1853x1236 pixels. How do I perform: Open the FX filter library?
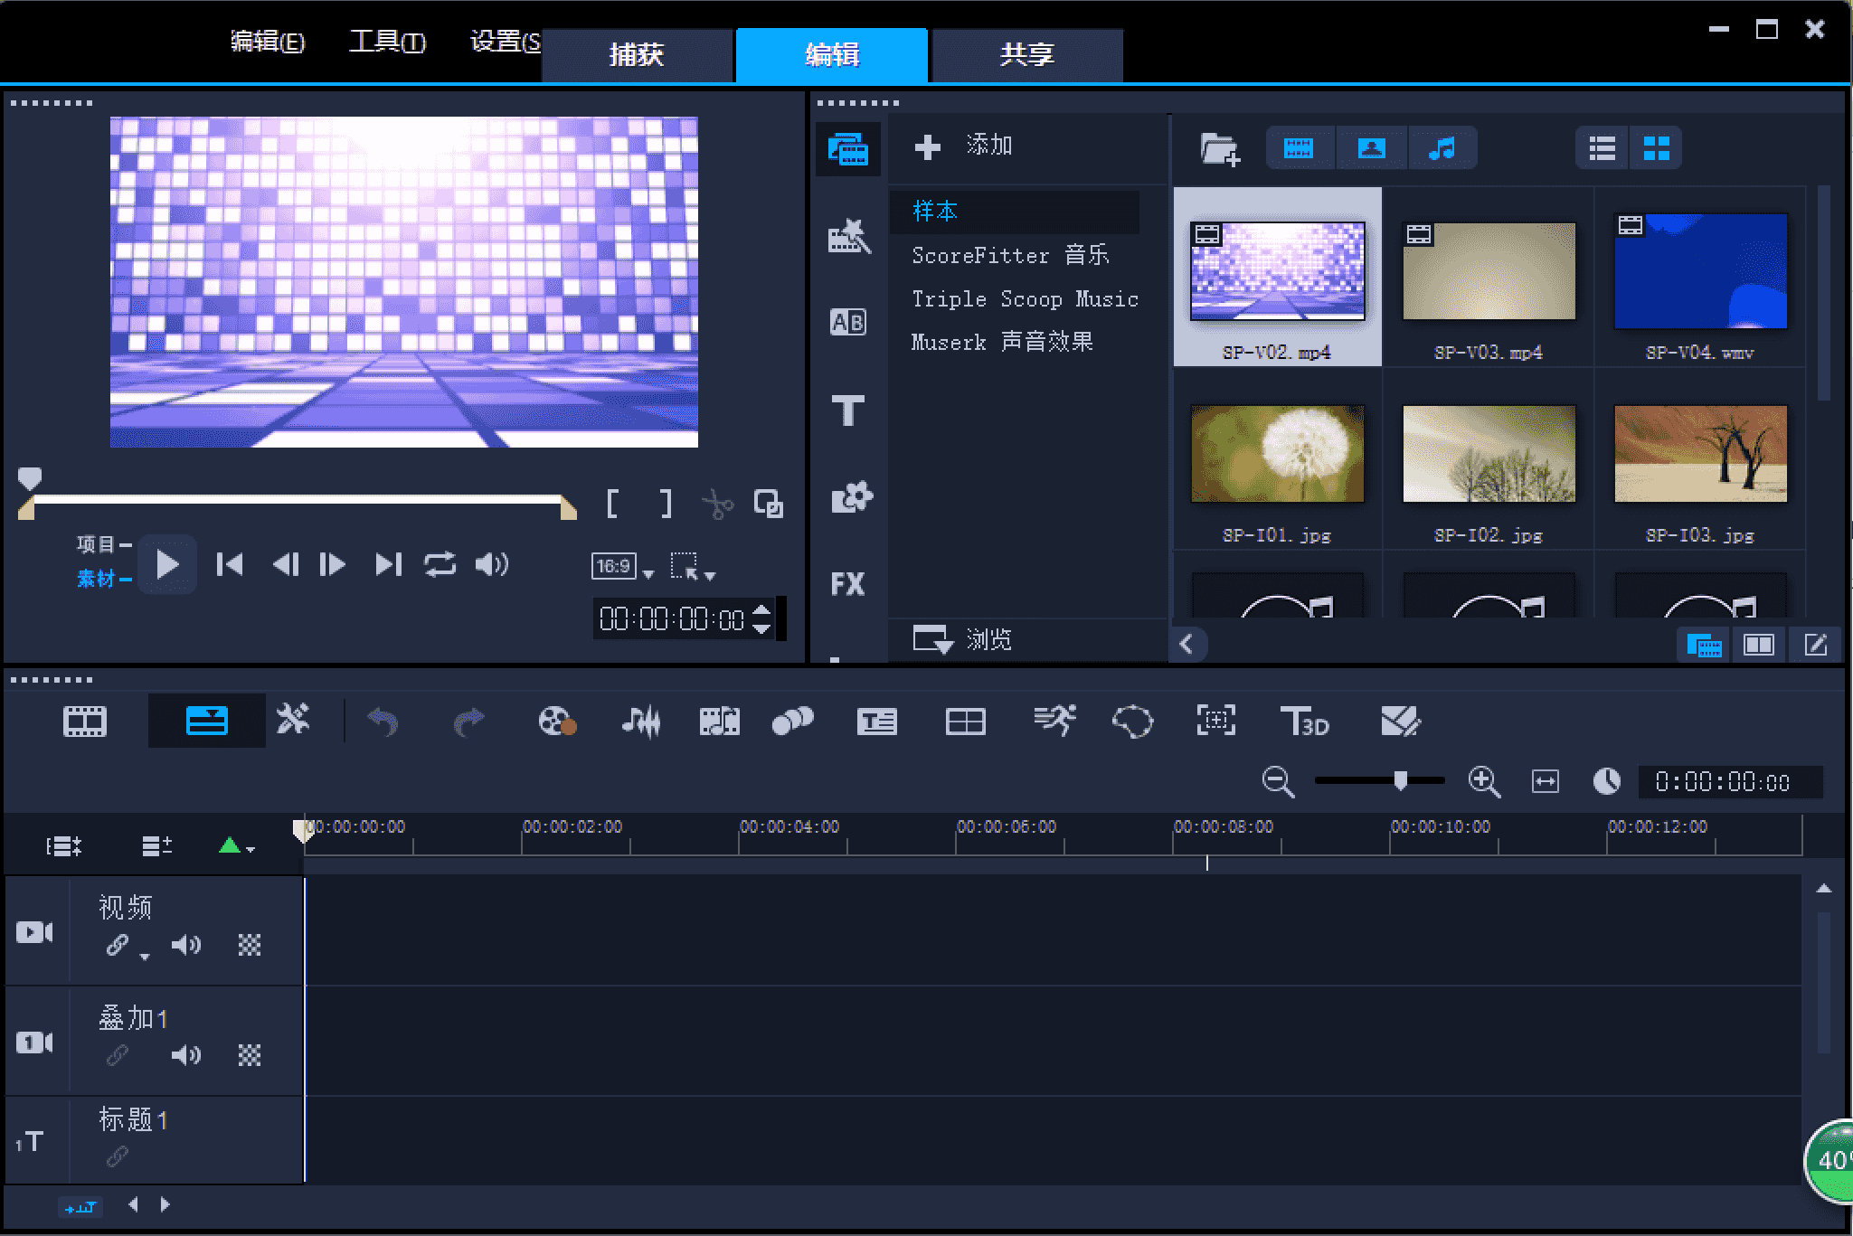847,583
